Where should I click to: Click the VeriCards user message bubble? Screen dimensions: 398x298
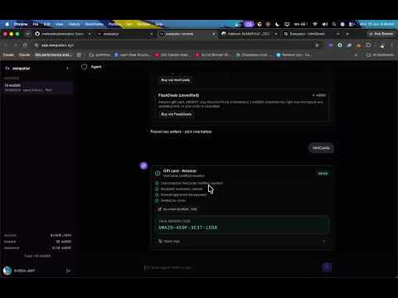321,148
